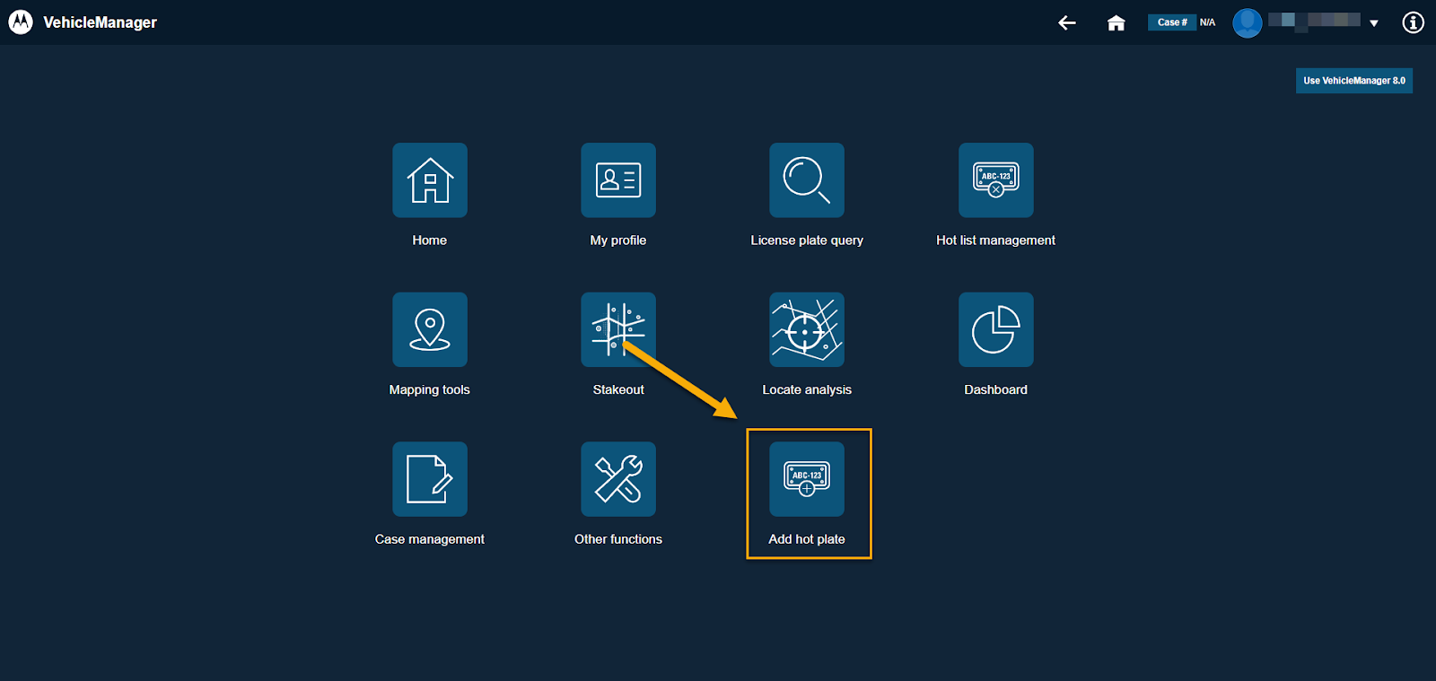This screenshot has width=1436, height=681.
Task: Open Locate analysis crosshair icon
Action: (807, 329)
